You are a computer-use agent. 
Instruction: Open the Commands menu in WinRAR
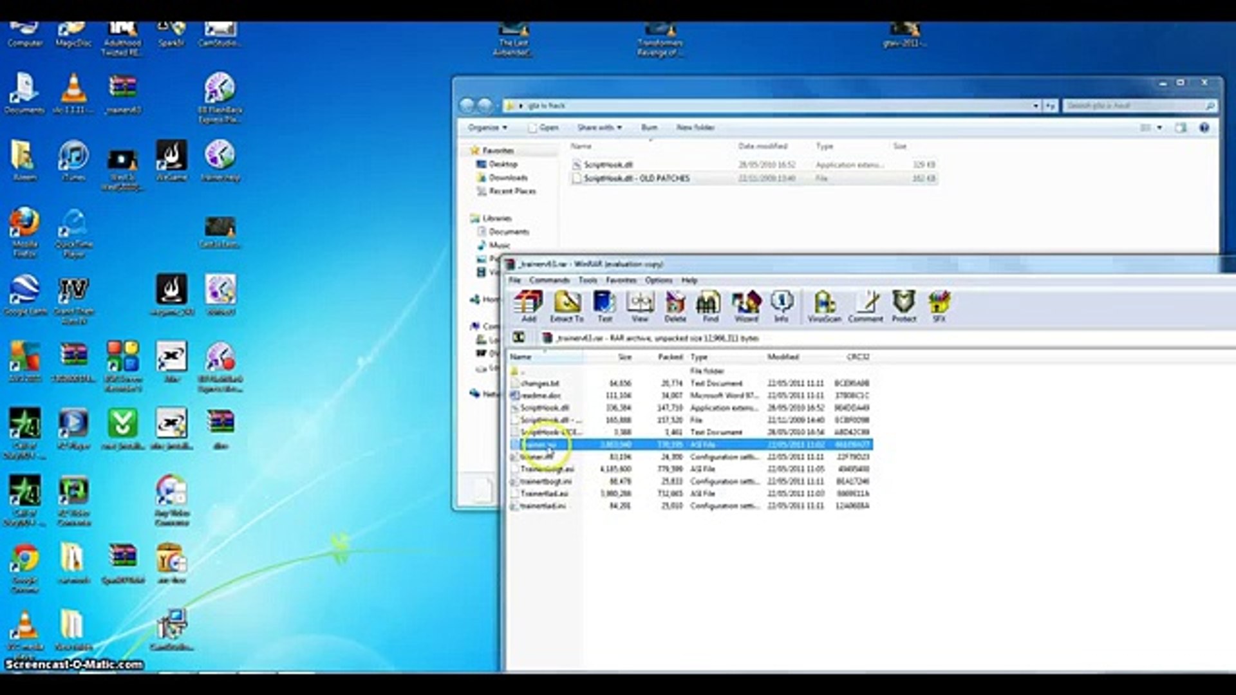point(549,280)
